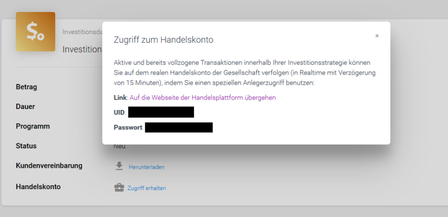The width and height of the screenshot is (448, 217).
Task: Click the Herunterladen link
Action: (146, 167)
